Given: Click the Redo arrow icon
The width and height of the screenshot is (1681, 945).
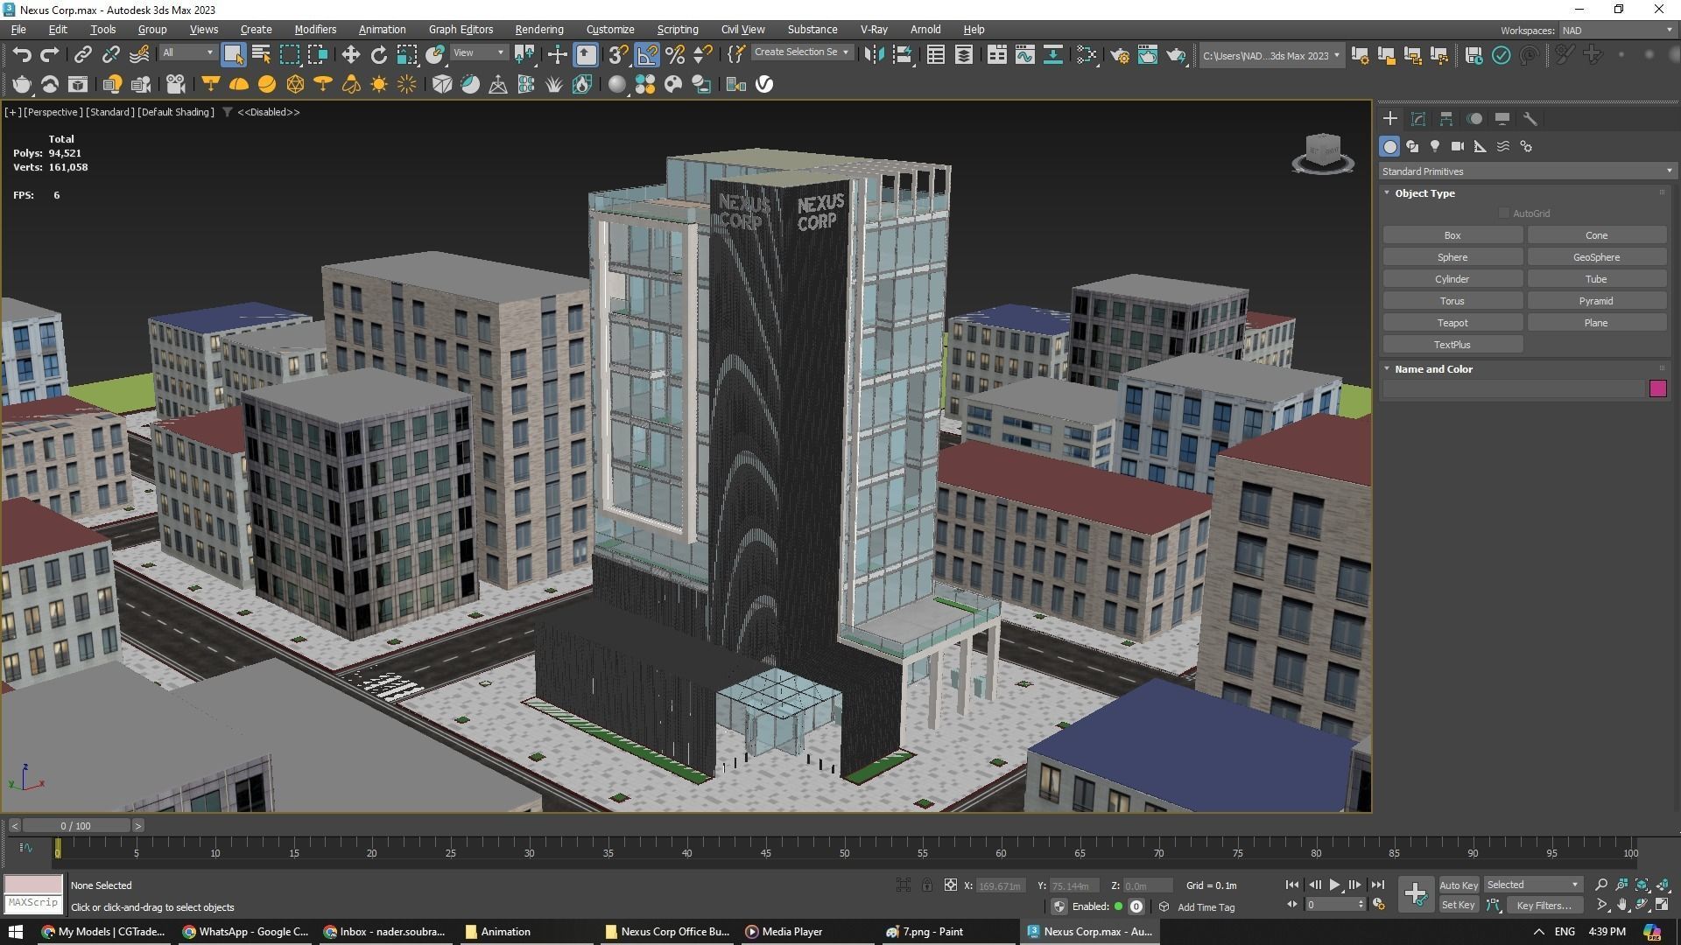Looking at the screenshot, I should 50,55.
